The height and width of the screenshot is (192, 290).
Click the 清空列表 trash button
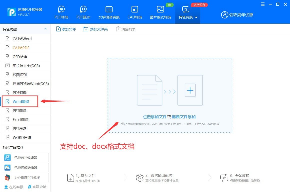pos(126,29)
